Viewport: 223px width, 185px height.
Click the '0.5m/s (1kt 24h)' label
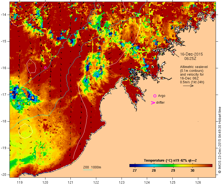click(x=192, y=82)
